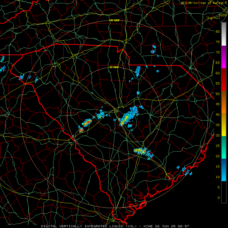Click the 100 NMI range ring label

click(114, 20)
